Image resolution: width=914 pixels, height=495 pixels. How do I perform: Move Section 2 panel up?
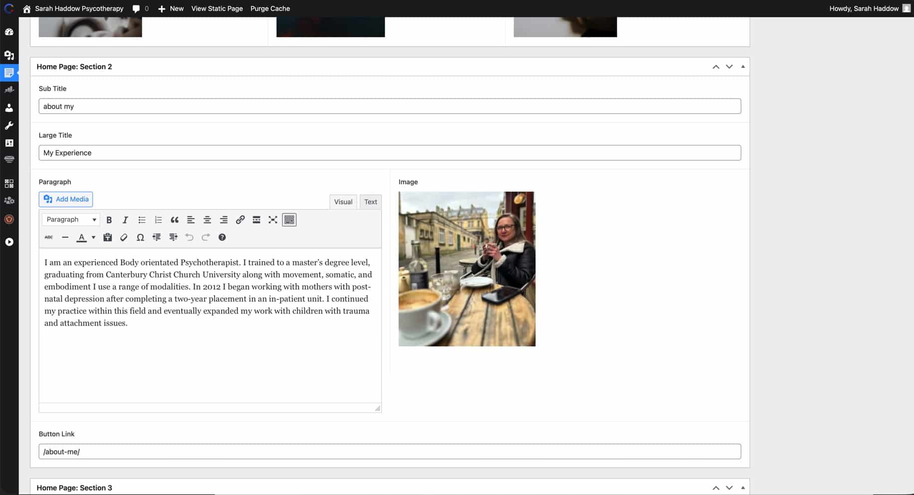coord(716,67)
